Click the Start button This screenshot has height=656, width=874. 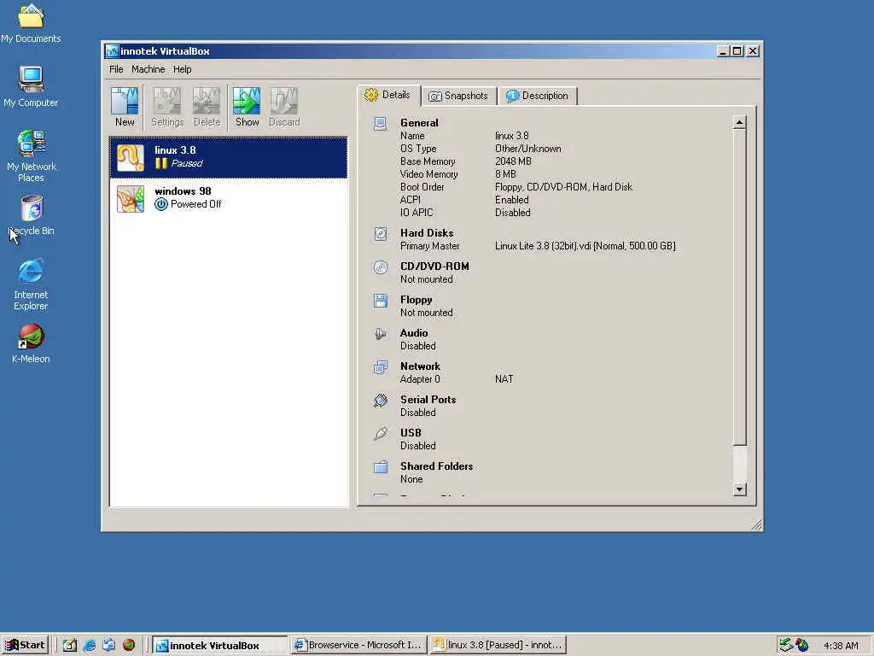point(25,645)
